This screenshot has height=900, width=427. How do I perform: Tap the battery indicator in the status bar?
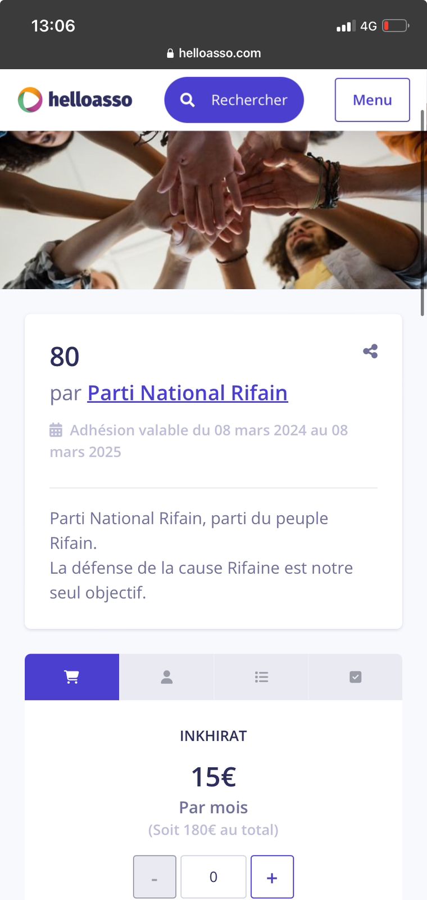[395, 26]
